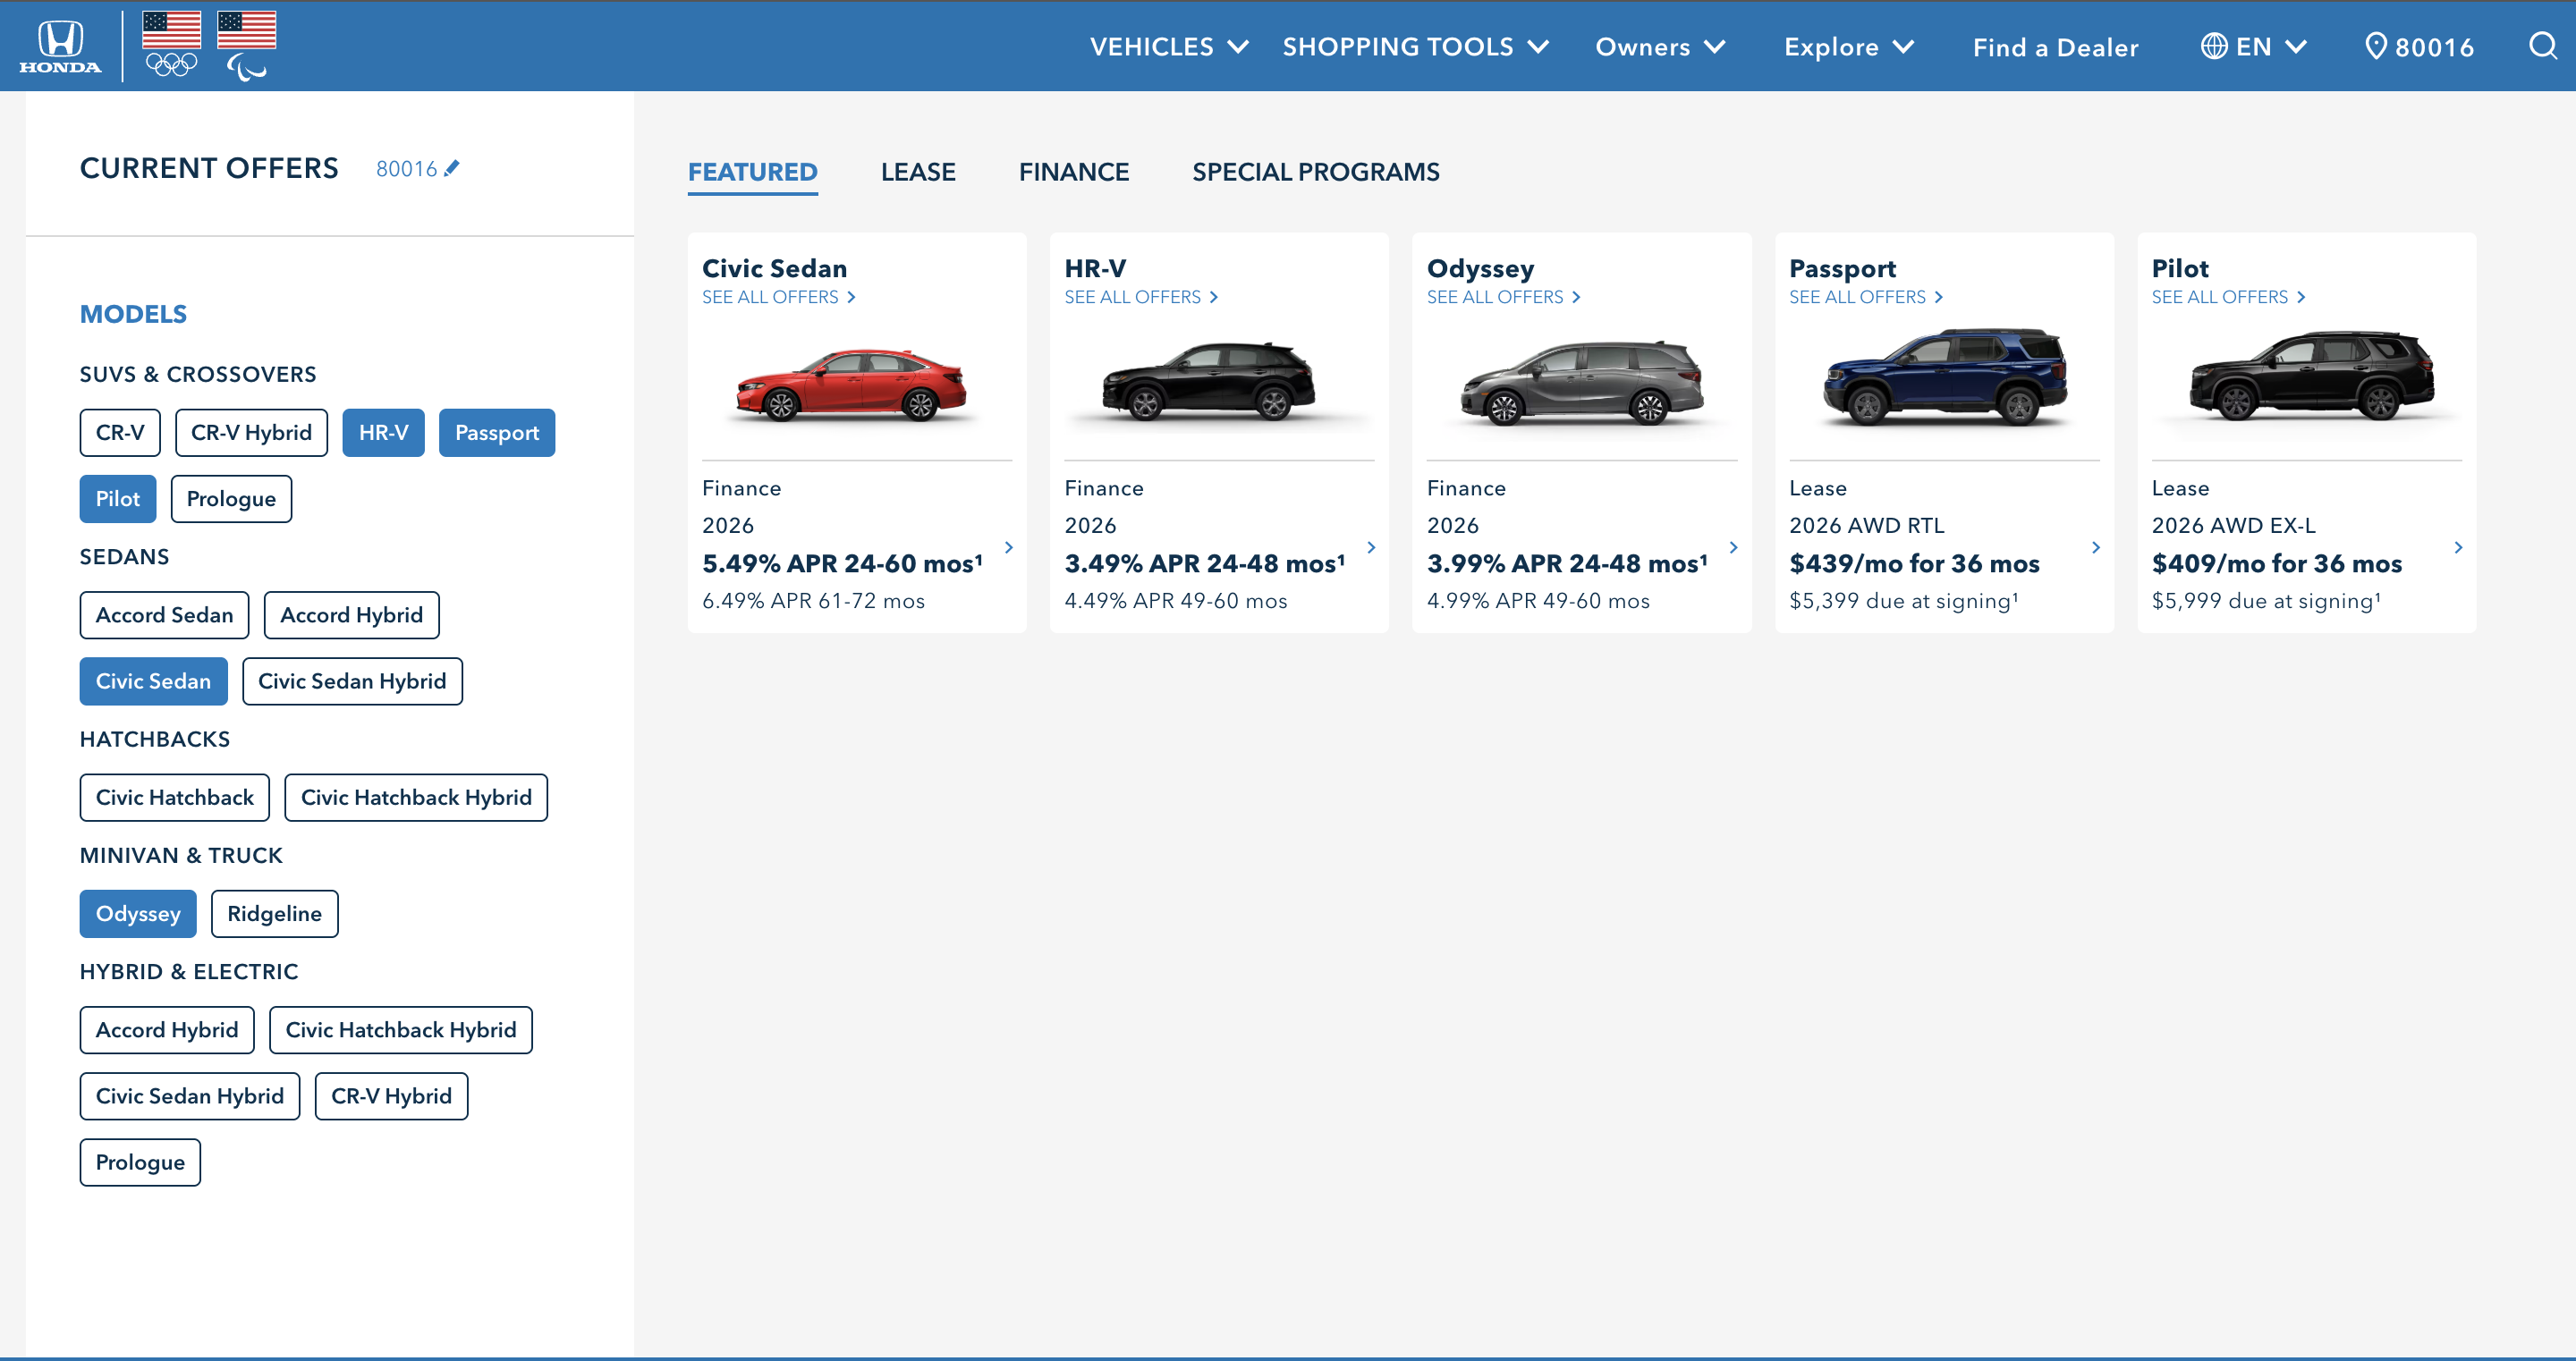
Task: Click the gray Odyssey image
Action: coord(1582,382)
